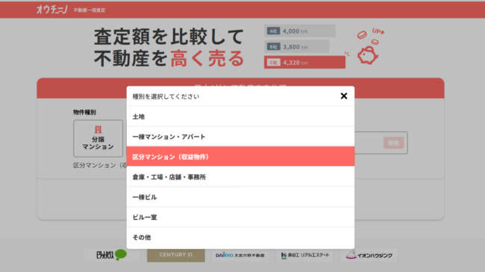Viewport: 485px width, 272px height.
Task: Click the 種別を選択してください dialog title
Action: point(166,96)
